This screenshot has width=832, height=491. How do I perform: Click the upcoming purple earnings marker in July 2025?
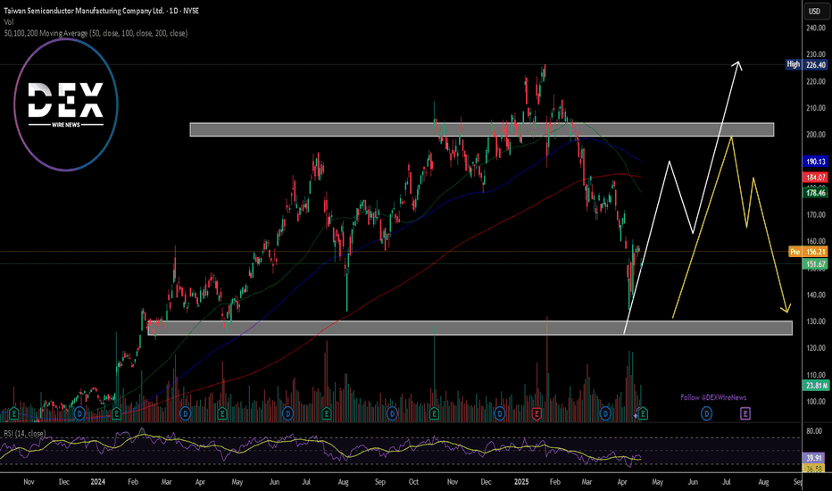[745, 413]
